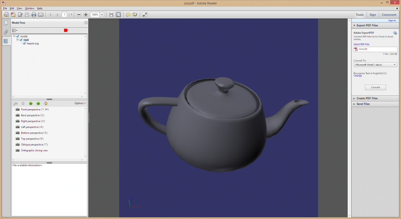Switch to read mode expand icon

[145, 14]
